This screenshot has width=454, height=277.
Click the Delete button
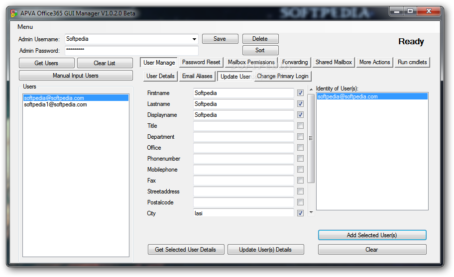coord(260,39)
